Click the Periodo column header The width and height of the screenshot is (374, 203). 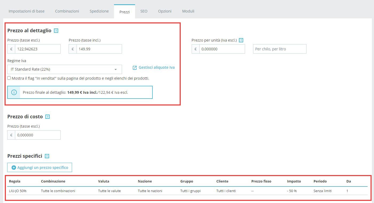tap(320, 181)
